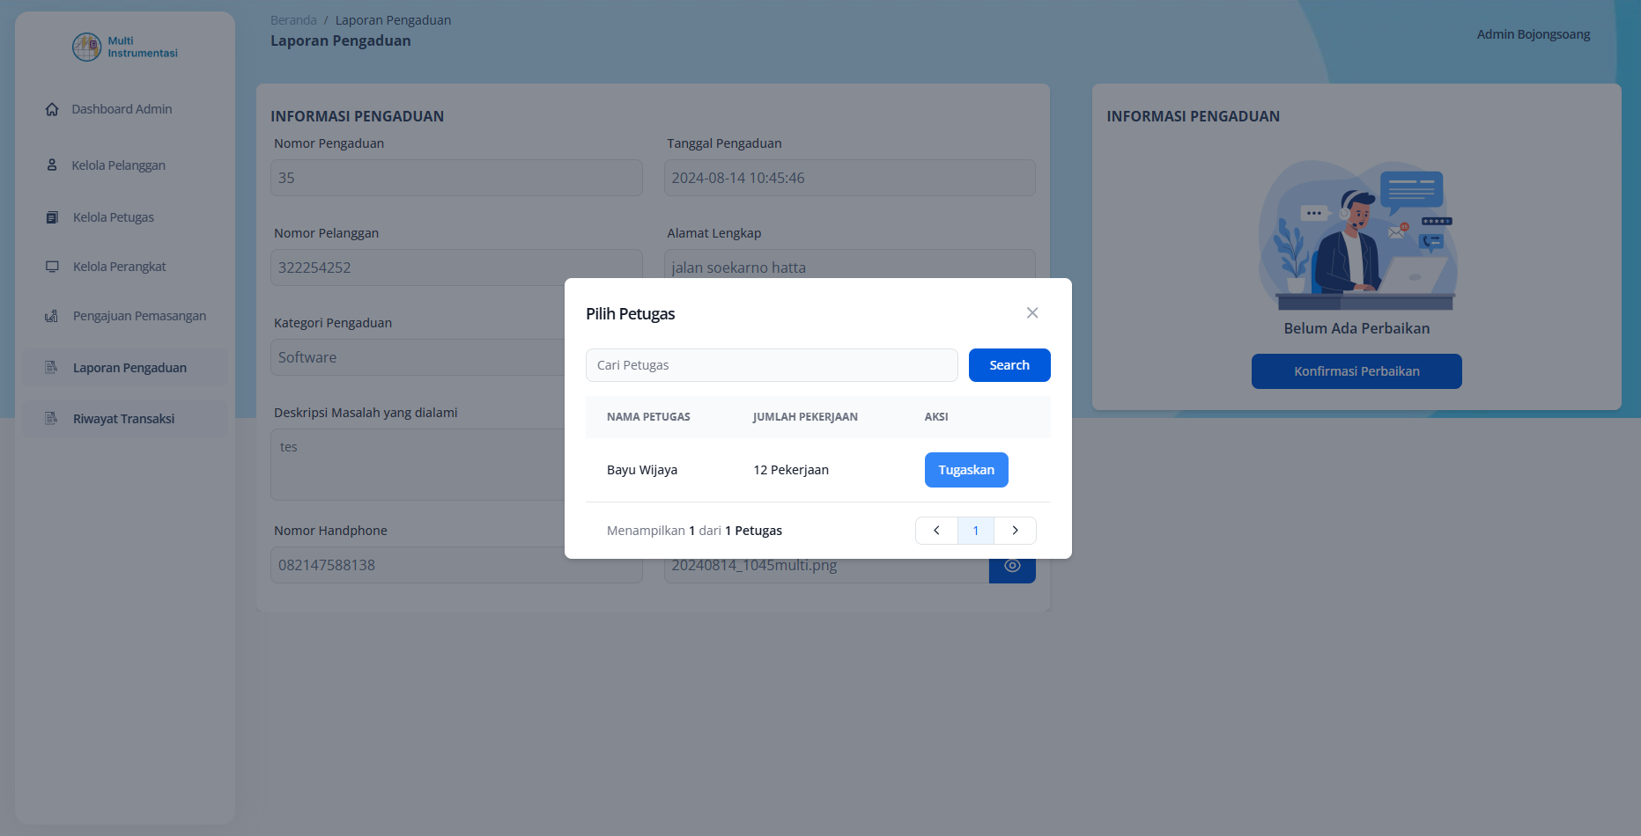This screenshot has height=836, width=1641.
Task: Assign Bayu Wijaya via Tugaskan button
Action: [966, 470]
